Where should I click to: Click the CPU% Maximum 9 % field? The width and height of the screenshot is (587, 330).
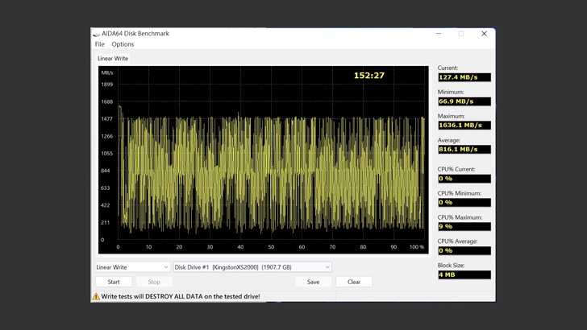464,226
